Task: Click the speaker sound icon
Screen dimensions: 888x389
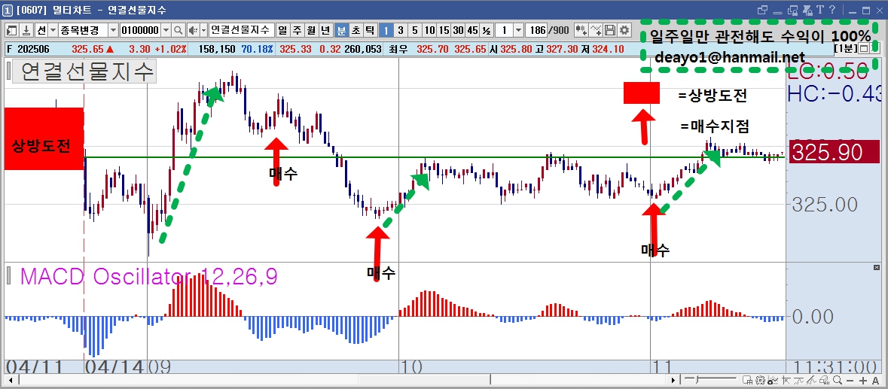Action: coord(193,30)
